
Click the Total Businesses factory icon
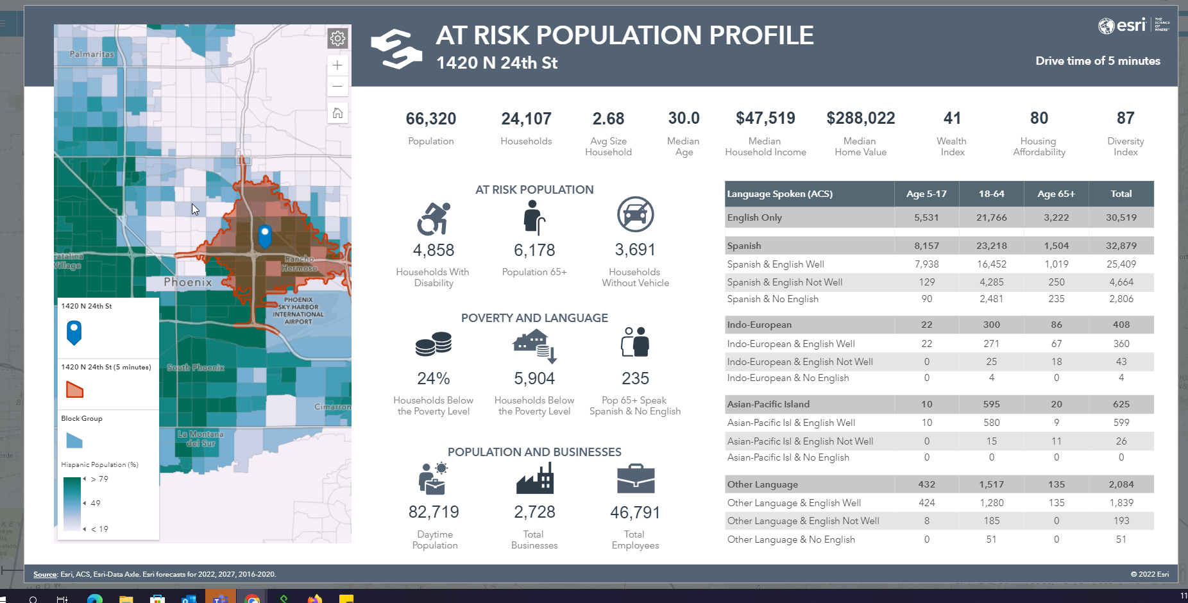534,480
